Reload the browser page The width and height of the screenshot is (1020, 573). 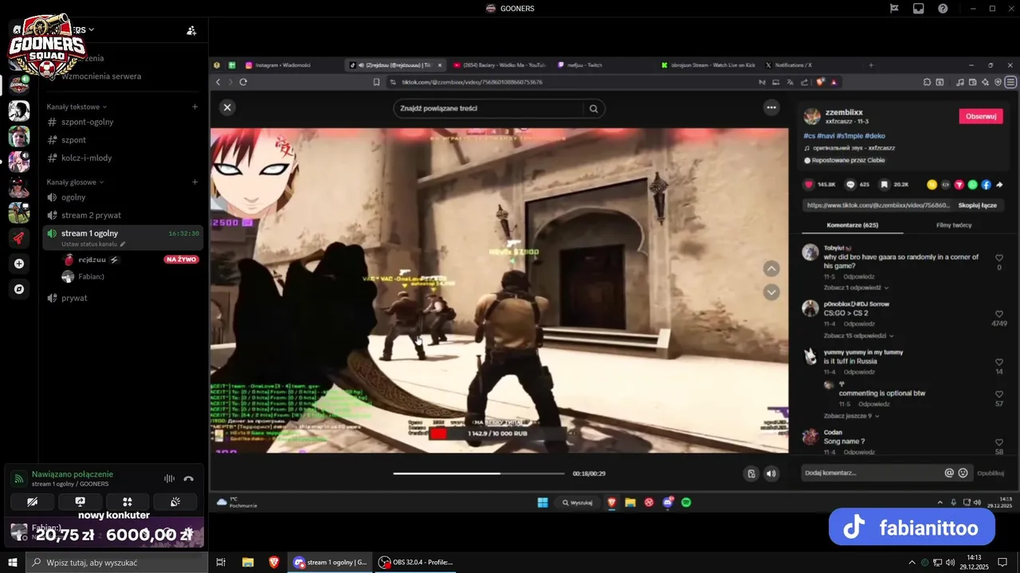coord(243,82)
